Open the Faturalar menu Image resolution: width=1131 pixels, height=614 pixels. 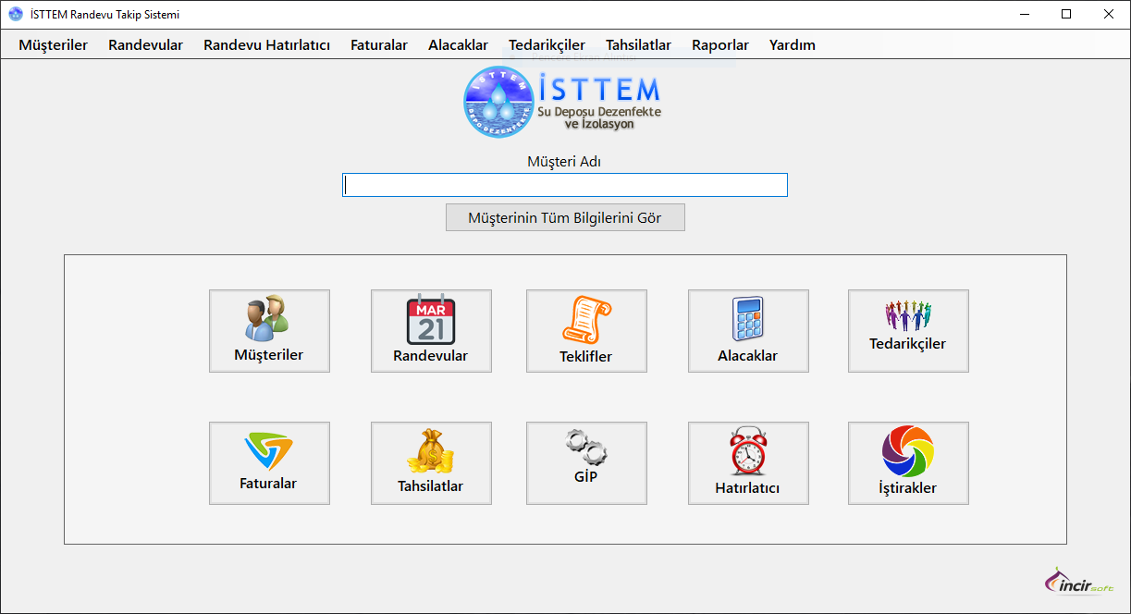click(379, 44)
